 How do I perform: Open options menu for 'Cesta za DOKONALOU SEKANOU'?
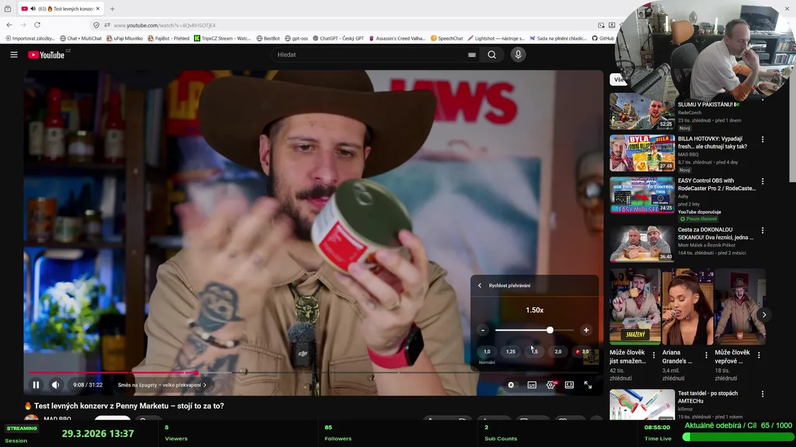[762, 230]
